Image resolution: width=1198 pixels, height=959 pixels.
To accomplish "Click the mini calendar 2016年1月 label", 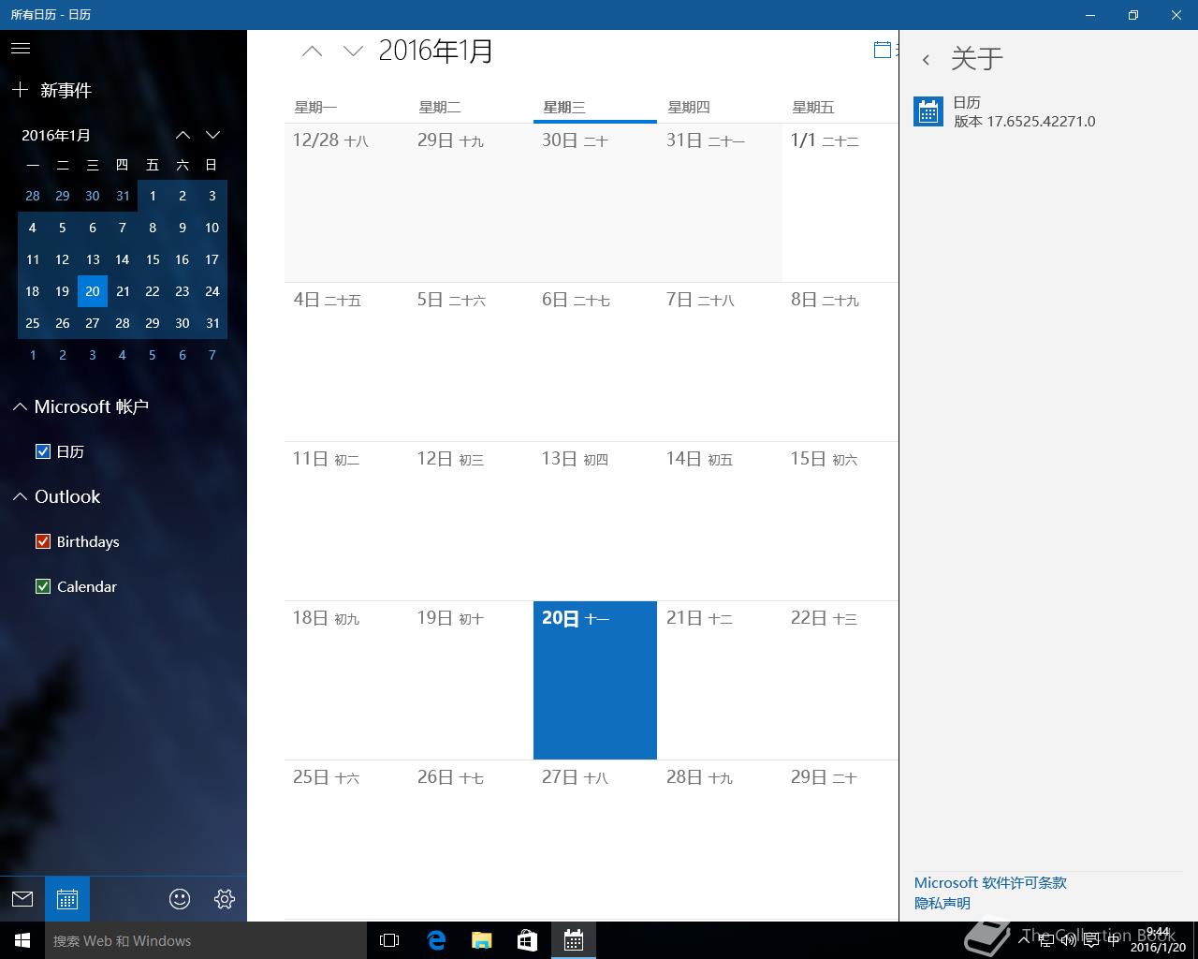I will click(56, 135).
